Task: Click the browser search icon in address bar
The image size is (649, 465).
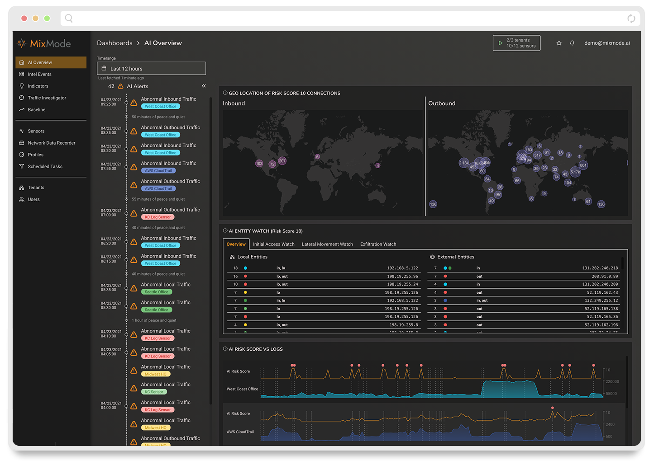Action: point(69,18)
